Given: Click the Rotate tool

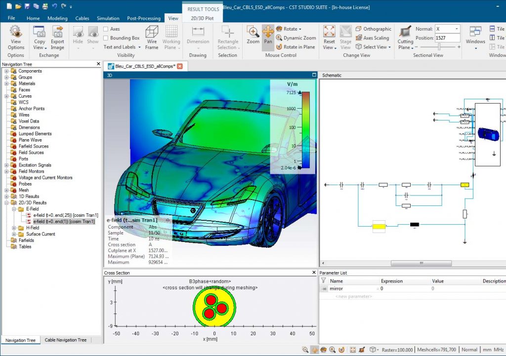Looking at the screenshot, I should coord(289,29).
